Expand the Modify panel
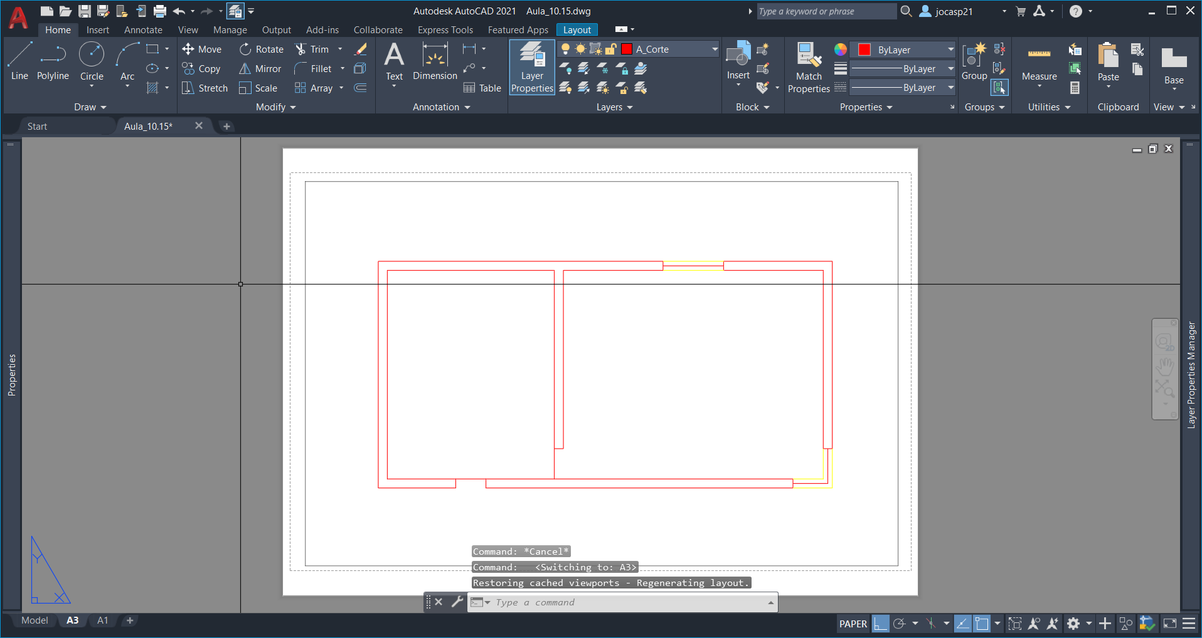Screen dimensions: 1202x638 (x=275, y=107)
